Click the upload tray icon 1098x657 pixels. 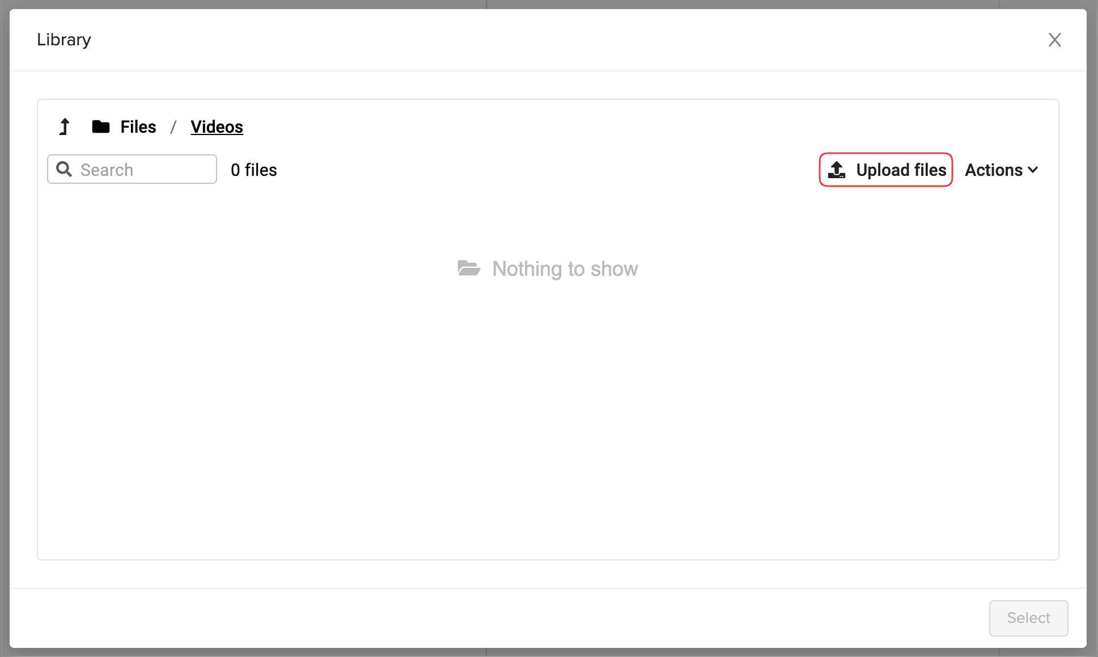(x=837, y=170)
